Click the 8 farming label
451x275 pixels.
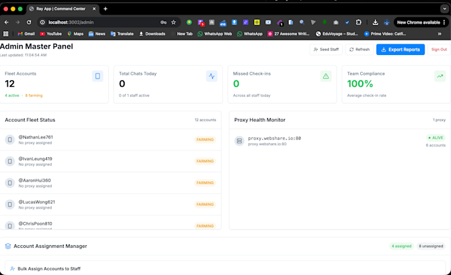point(34,95)
